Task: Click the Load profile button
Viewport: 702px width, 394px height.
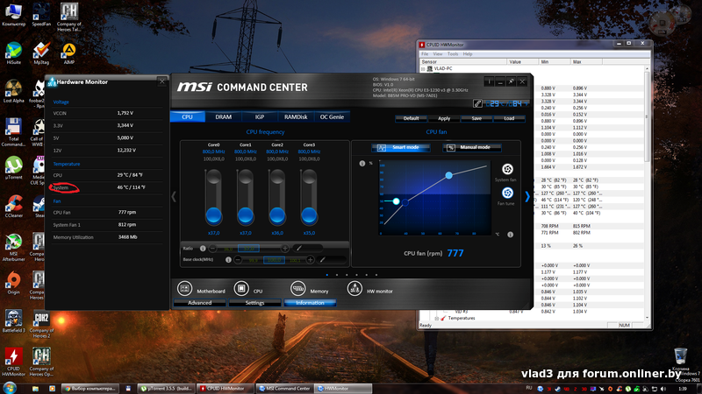Action: click(x=509, y=118)
